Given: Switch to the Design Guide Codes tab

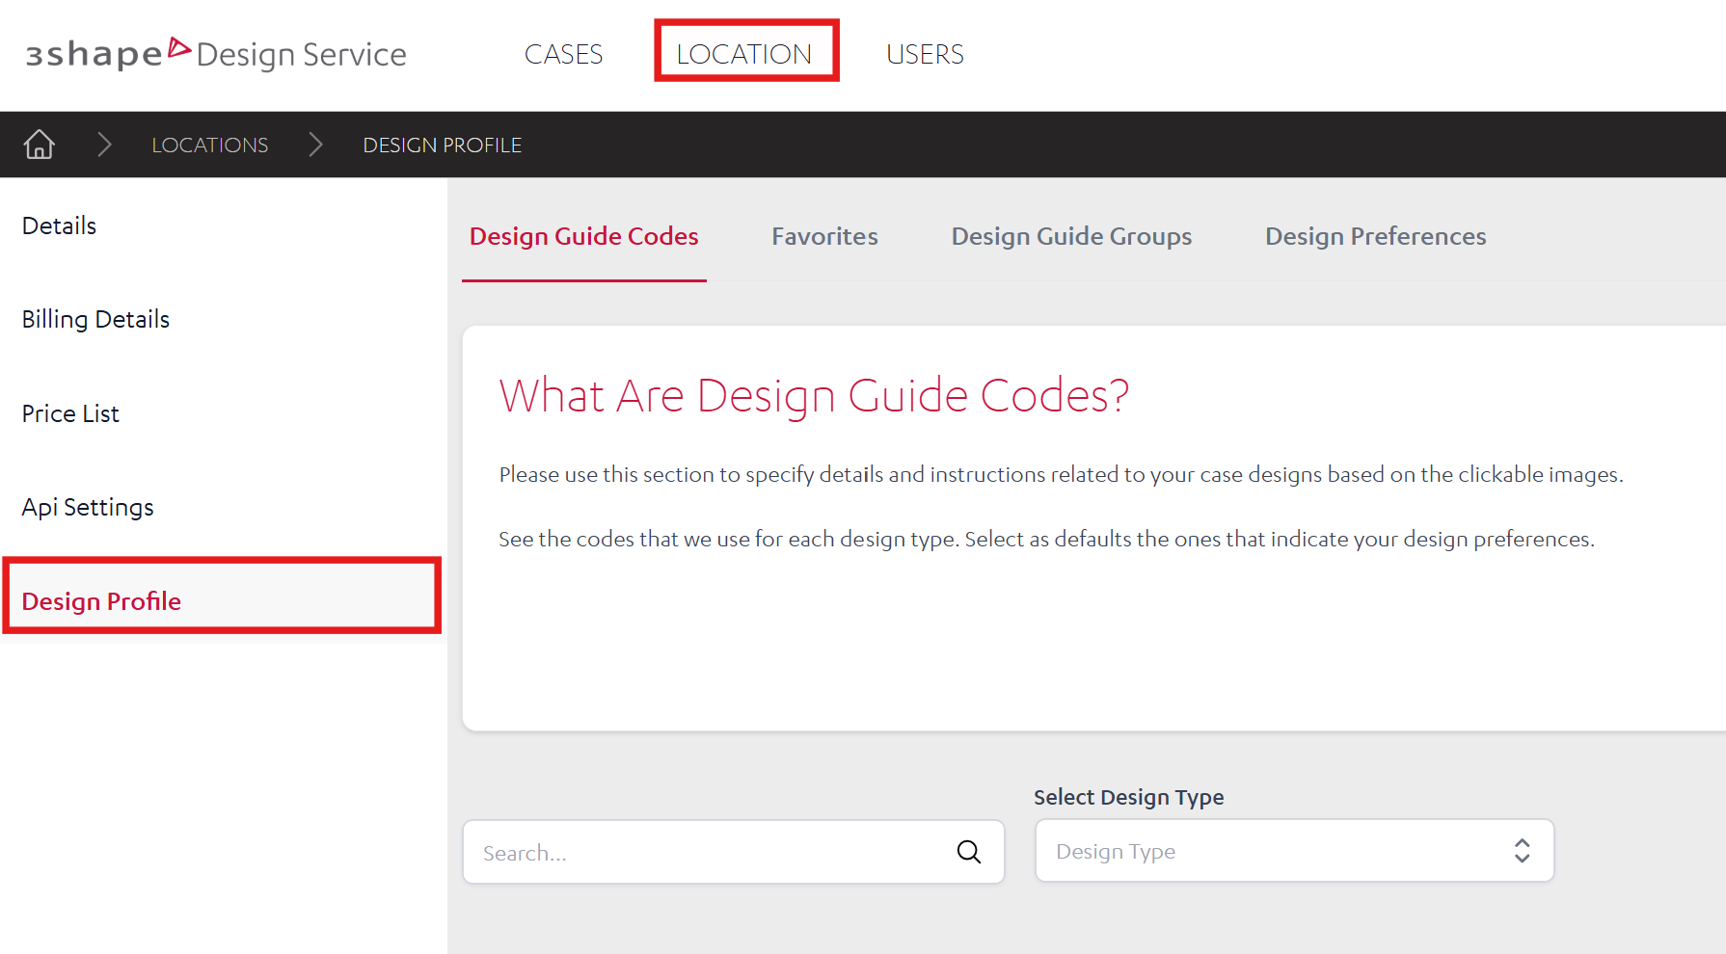Looking at the screenshot, I should pyautogui.click(x=584, y=237).
